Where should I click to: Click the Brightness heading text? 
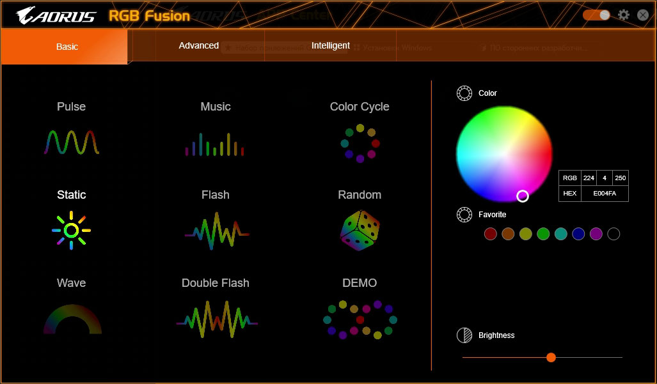496,335
